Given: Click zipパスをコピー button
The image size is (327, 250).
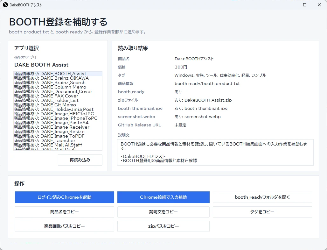Looking at the screenshot, I should (x=163, y=226).
